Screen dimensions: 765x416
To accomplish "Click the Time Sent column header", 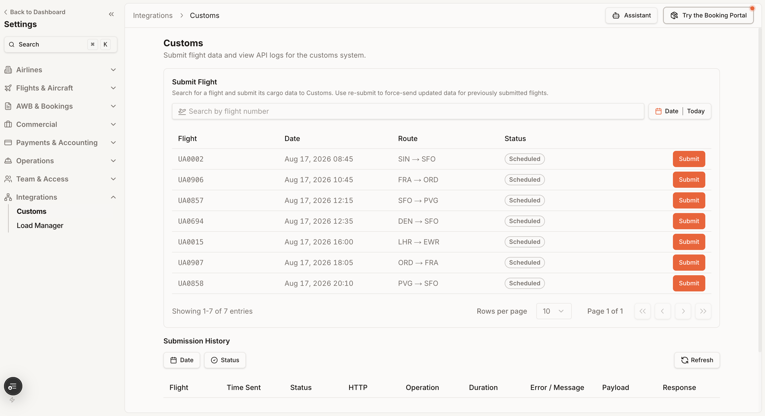I will [x=244, y=387].
